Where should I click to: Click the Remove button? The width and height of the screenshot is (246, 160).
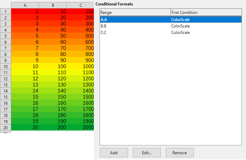click(x=180, y=153)
